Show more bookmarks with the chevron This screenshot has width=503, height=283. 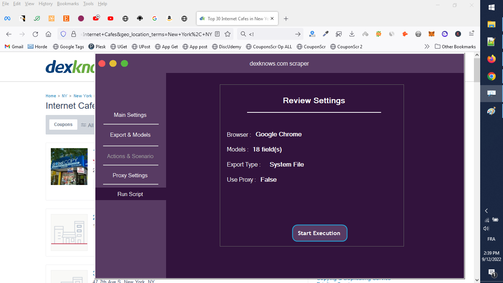click(x=427, y=47)
